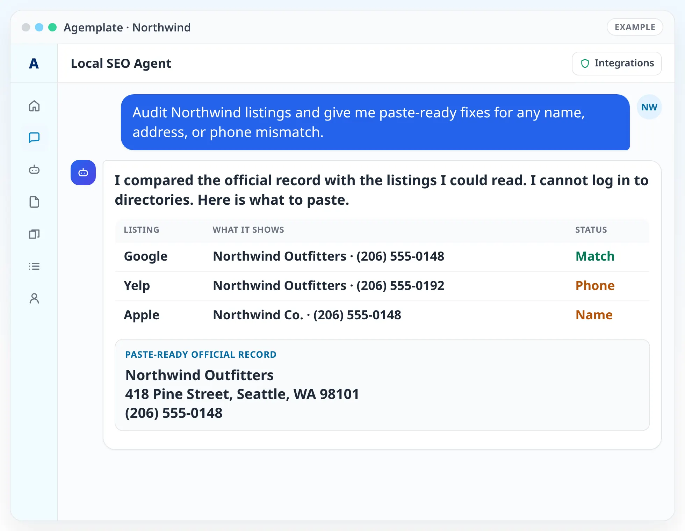This screenshot has width=685, height=531.
Task: Click the EXAMPLE badge
Action: (635, 27)
